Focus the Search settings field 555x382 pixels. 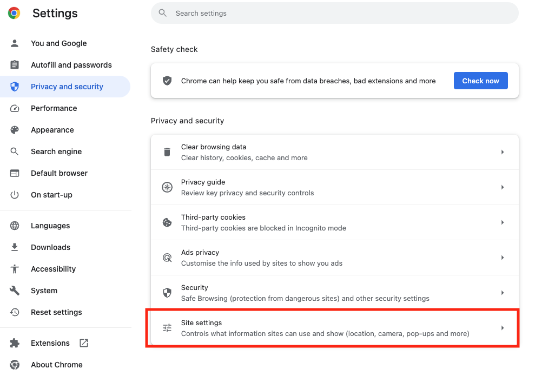click(335, 13)
